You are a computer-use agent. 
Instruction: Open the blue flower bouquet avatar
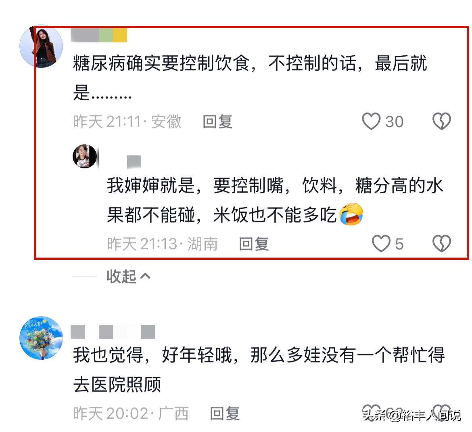point(41,338)
